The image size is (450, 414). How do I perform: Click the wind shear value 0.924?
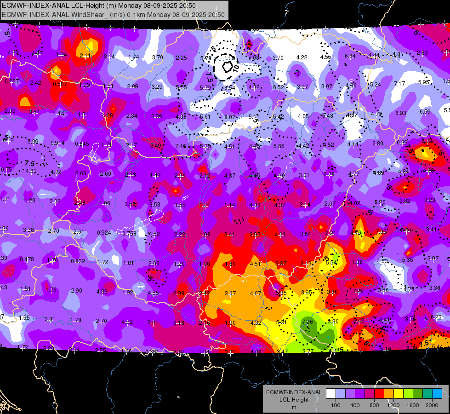point(104,232)
